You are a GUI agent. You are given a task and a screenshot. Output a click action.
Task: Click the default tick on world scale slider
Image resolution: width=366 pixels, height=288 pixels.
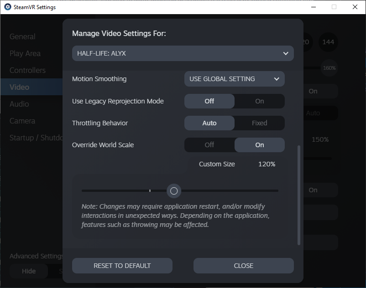point(150,190)
